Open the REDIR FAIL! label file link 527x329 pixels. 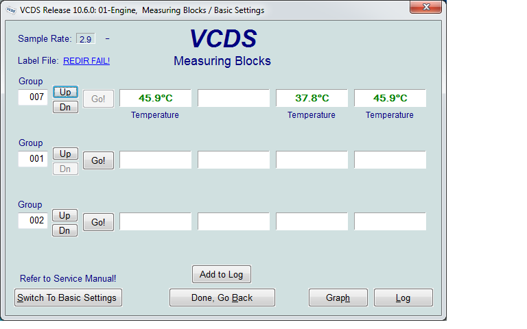coord(86,61)
